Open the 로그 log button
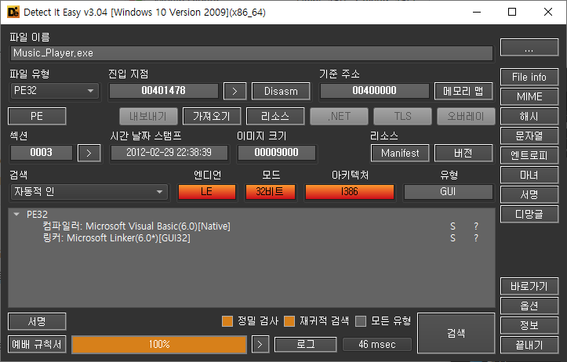This screenshot has width=567, height=362. point(306,345)
